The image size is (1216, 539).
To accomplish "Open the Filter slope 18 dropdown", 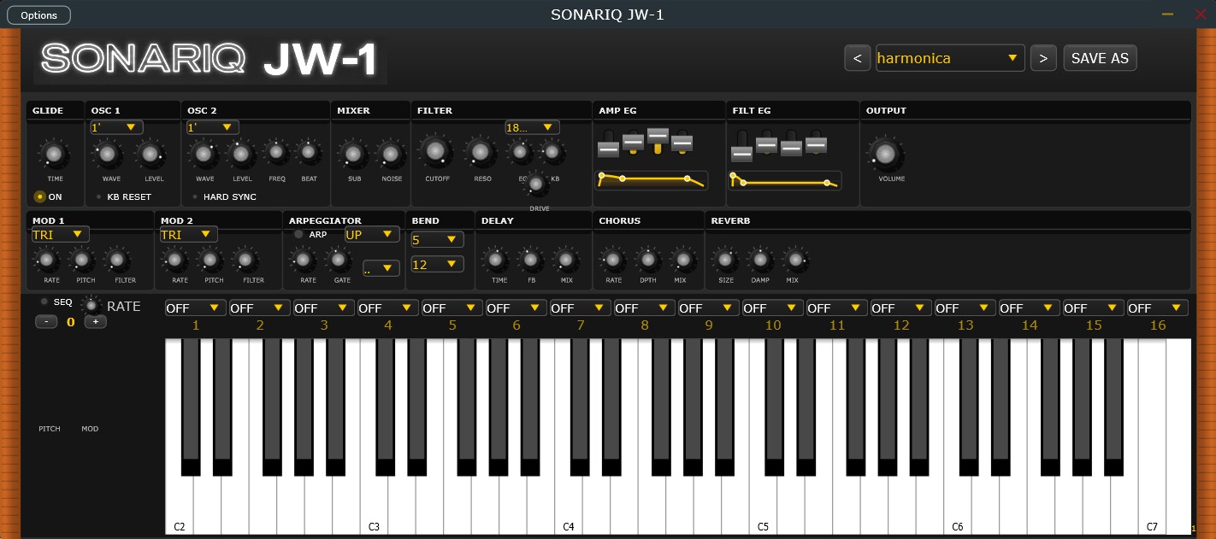I will click(532, 127).
